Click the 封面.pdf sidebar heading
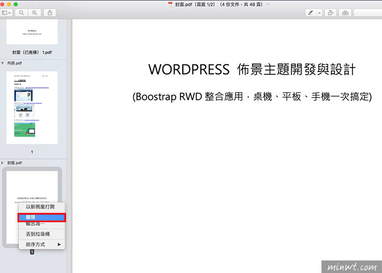 [14, 163]
